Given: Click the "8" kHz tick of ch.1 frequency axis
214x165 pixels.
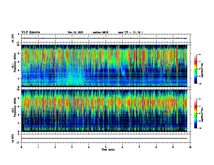Looking at the screenshot, I should [x=19, y=53].
